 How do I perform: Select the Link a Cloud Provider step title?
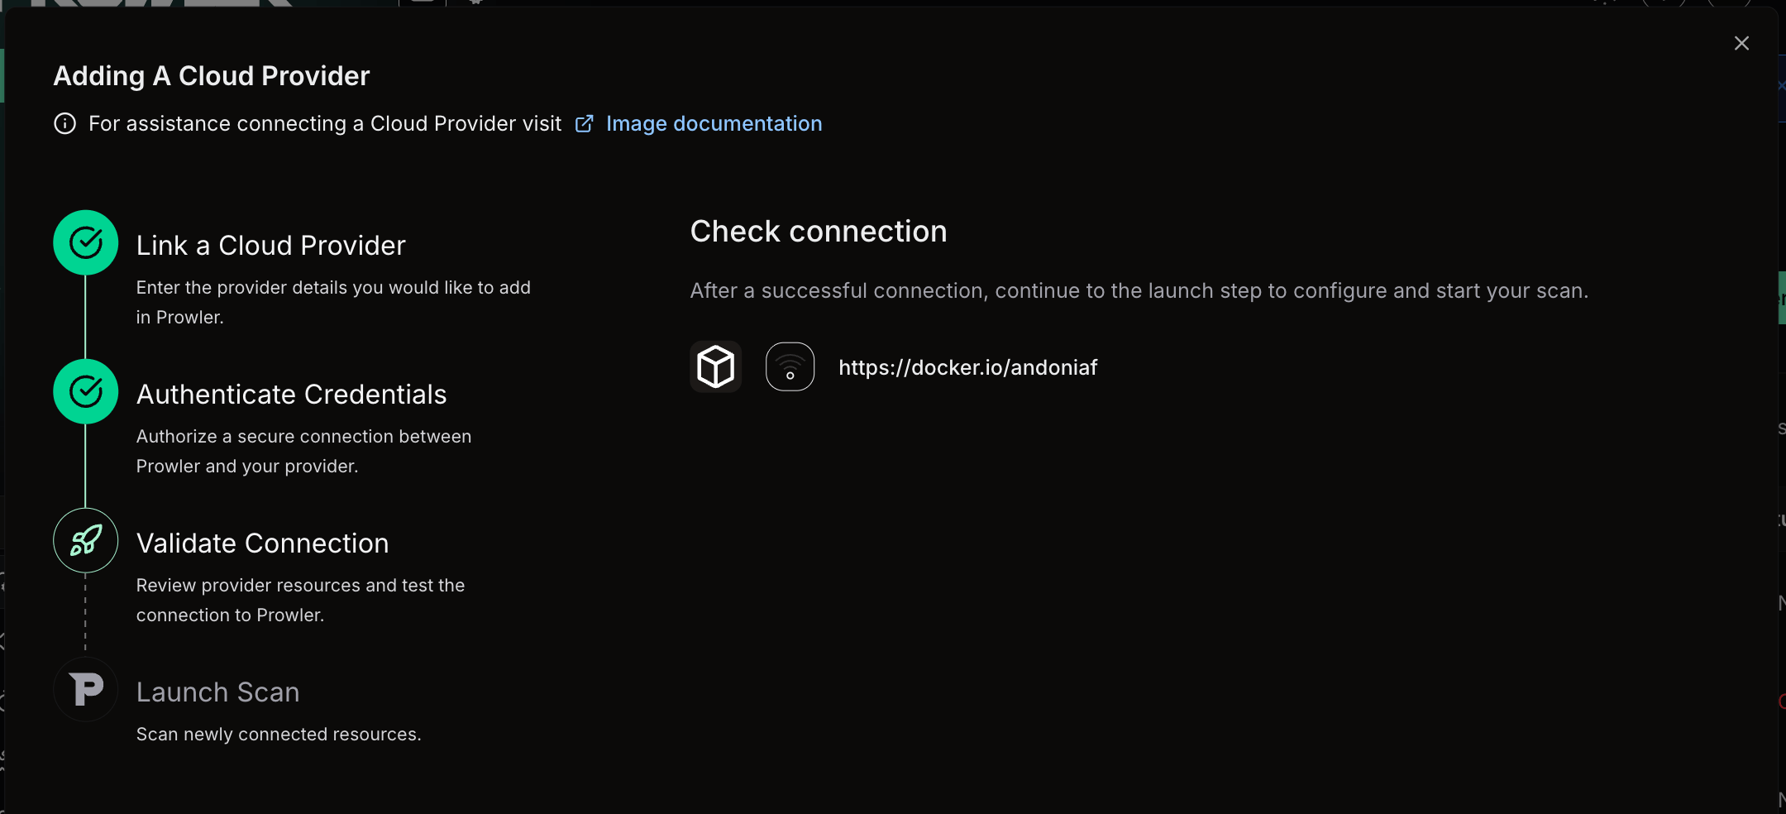point(271,246)
